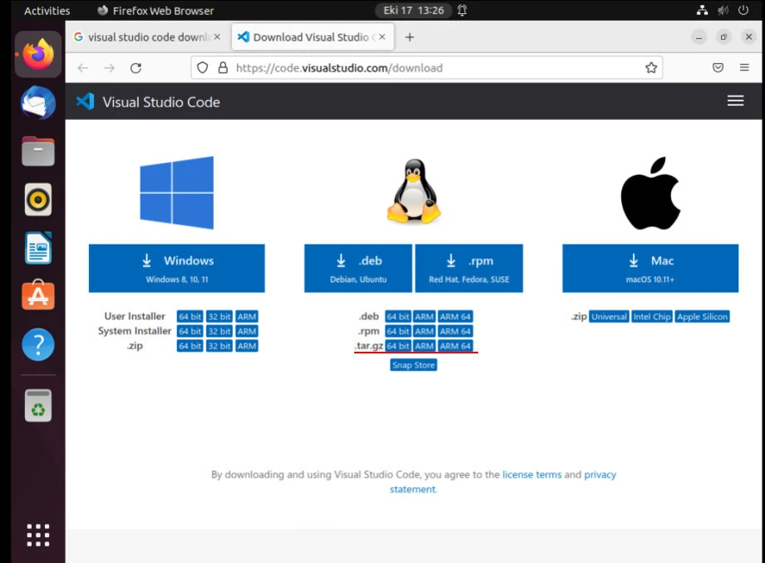This screenshot has width=765, height=563.
Task: Open the license terms link
Action: 531,475
